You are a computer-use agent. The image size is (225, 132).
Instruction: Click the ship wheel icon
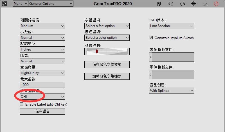coord(193,4)
